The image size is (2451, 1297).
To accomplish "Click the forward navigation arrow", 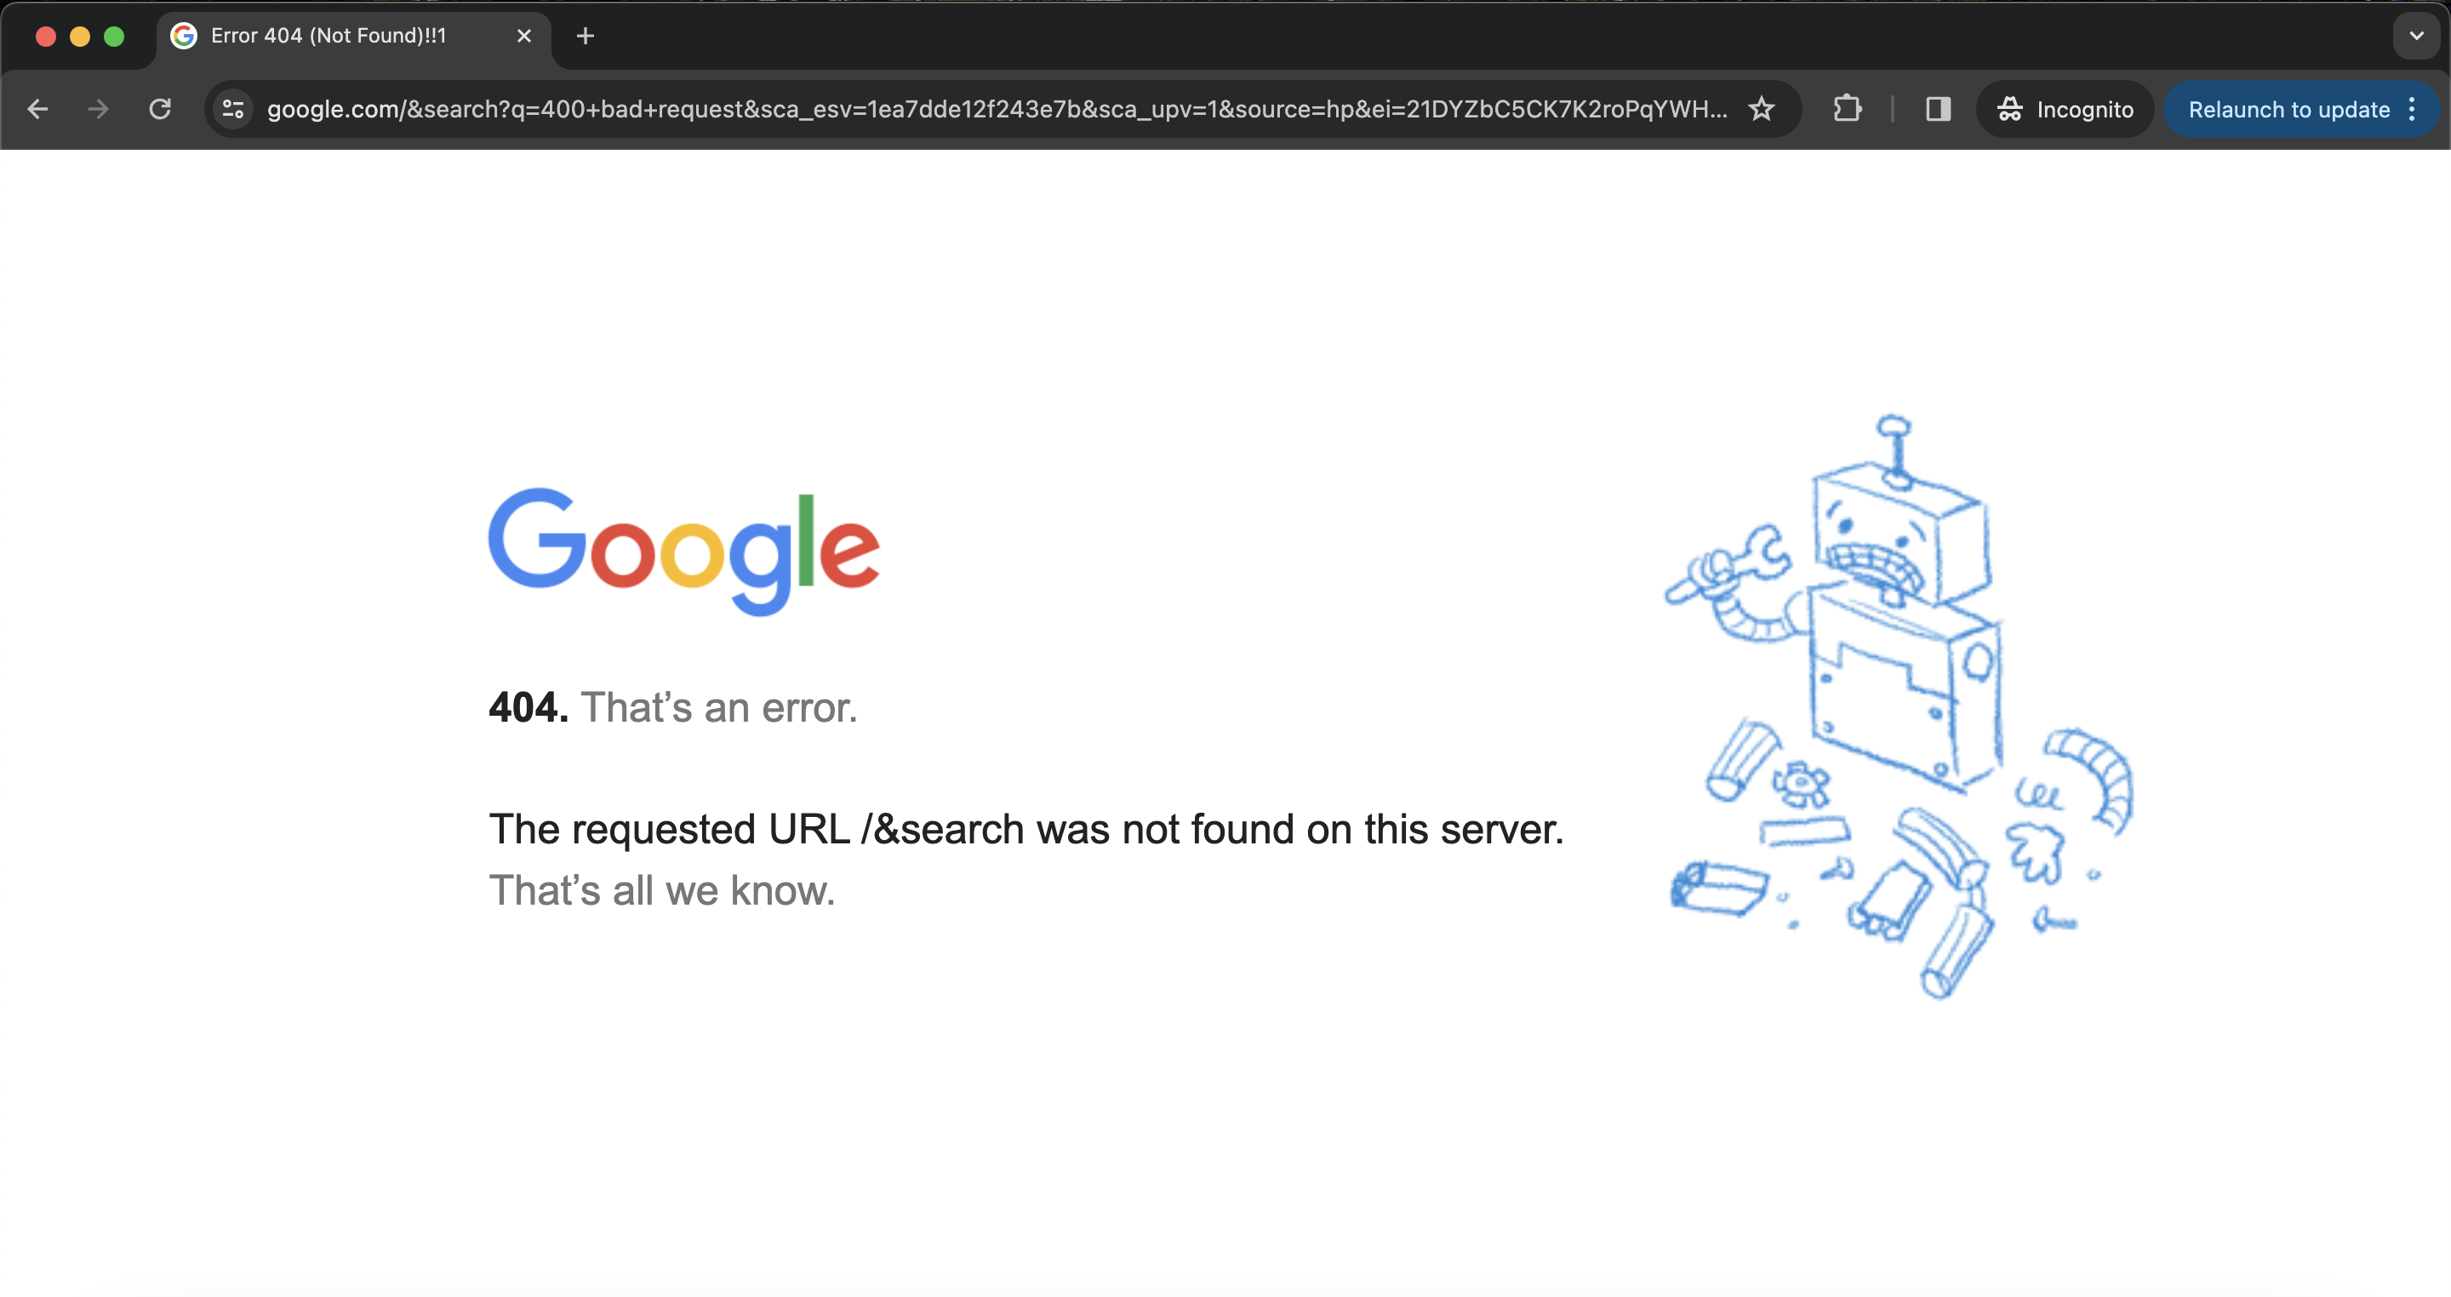I will point(98,108).
